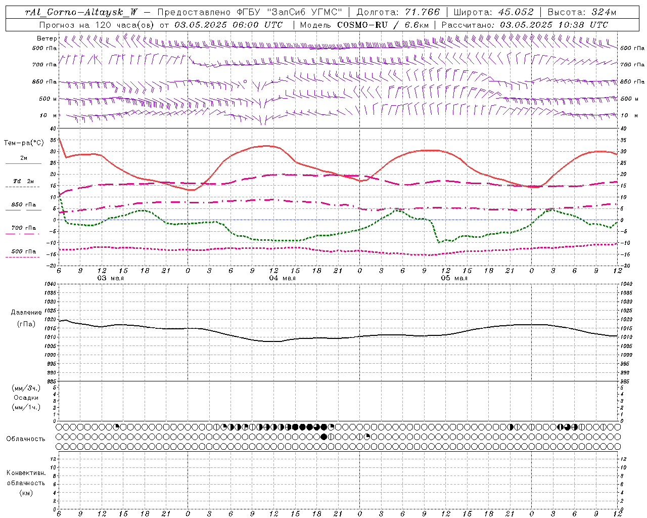Click the Ветер wind panel label
647x518 pixels.
coord(47,38)
